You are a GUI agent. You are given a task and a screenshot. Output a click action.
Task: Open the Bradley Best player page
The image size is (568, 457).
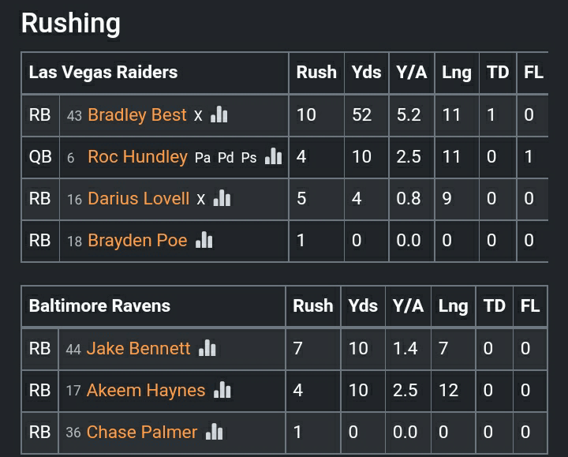[x=137, y=115]
